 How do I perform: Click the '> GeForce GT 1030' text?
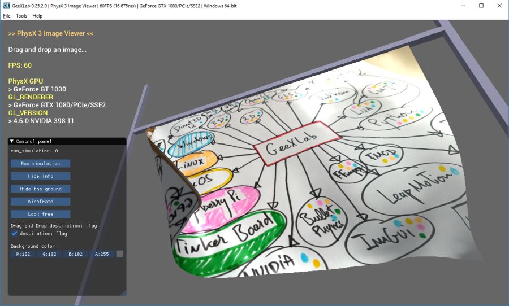click(37, 89)
